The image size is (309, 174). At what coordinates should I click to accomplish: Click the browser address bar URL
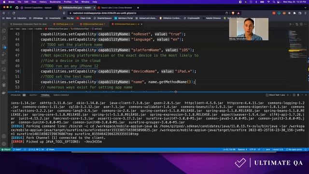pos(104,13)
